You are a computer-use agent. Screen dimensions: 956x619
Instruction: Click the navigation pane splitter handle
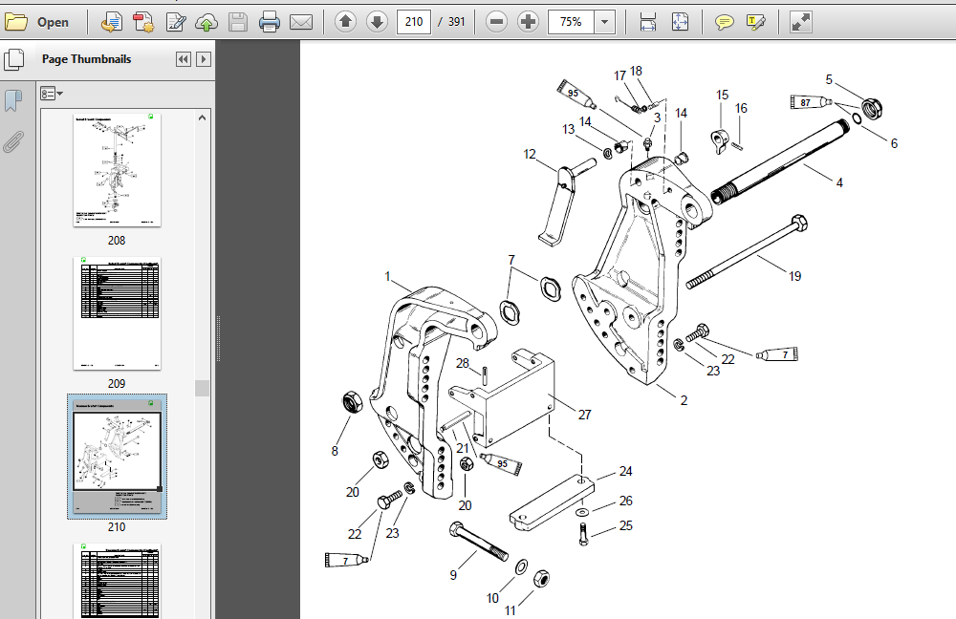218,339
